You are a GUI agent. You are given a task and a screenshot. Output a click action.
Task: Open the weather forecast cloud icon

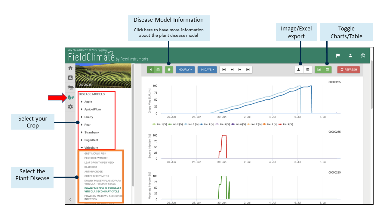click(70, 87)
